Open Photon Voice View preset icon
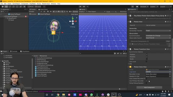173x97 pixels. (168, 67)
